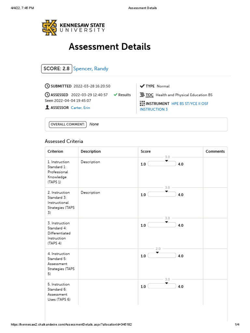Click the clock icon beside SUBMITTED
The height and width of the screenshot is (333, 250).
click(47, 86)
